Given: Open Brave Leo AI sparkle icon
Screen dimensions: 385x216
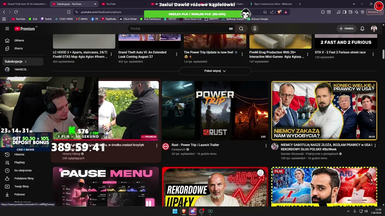Looking at the screenshot, I should 356,12.
